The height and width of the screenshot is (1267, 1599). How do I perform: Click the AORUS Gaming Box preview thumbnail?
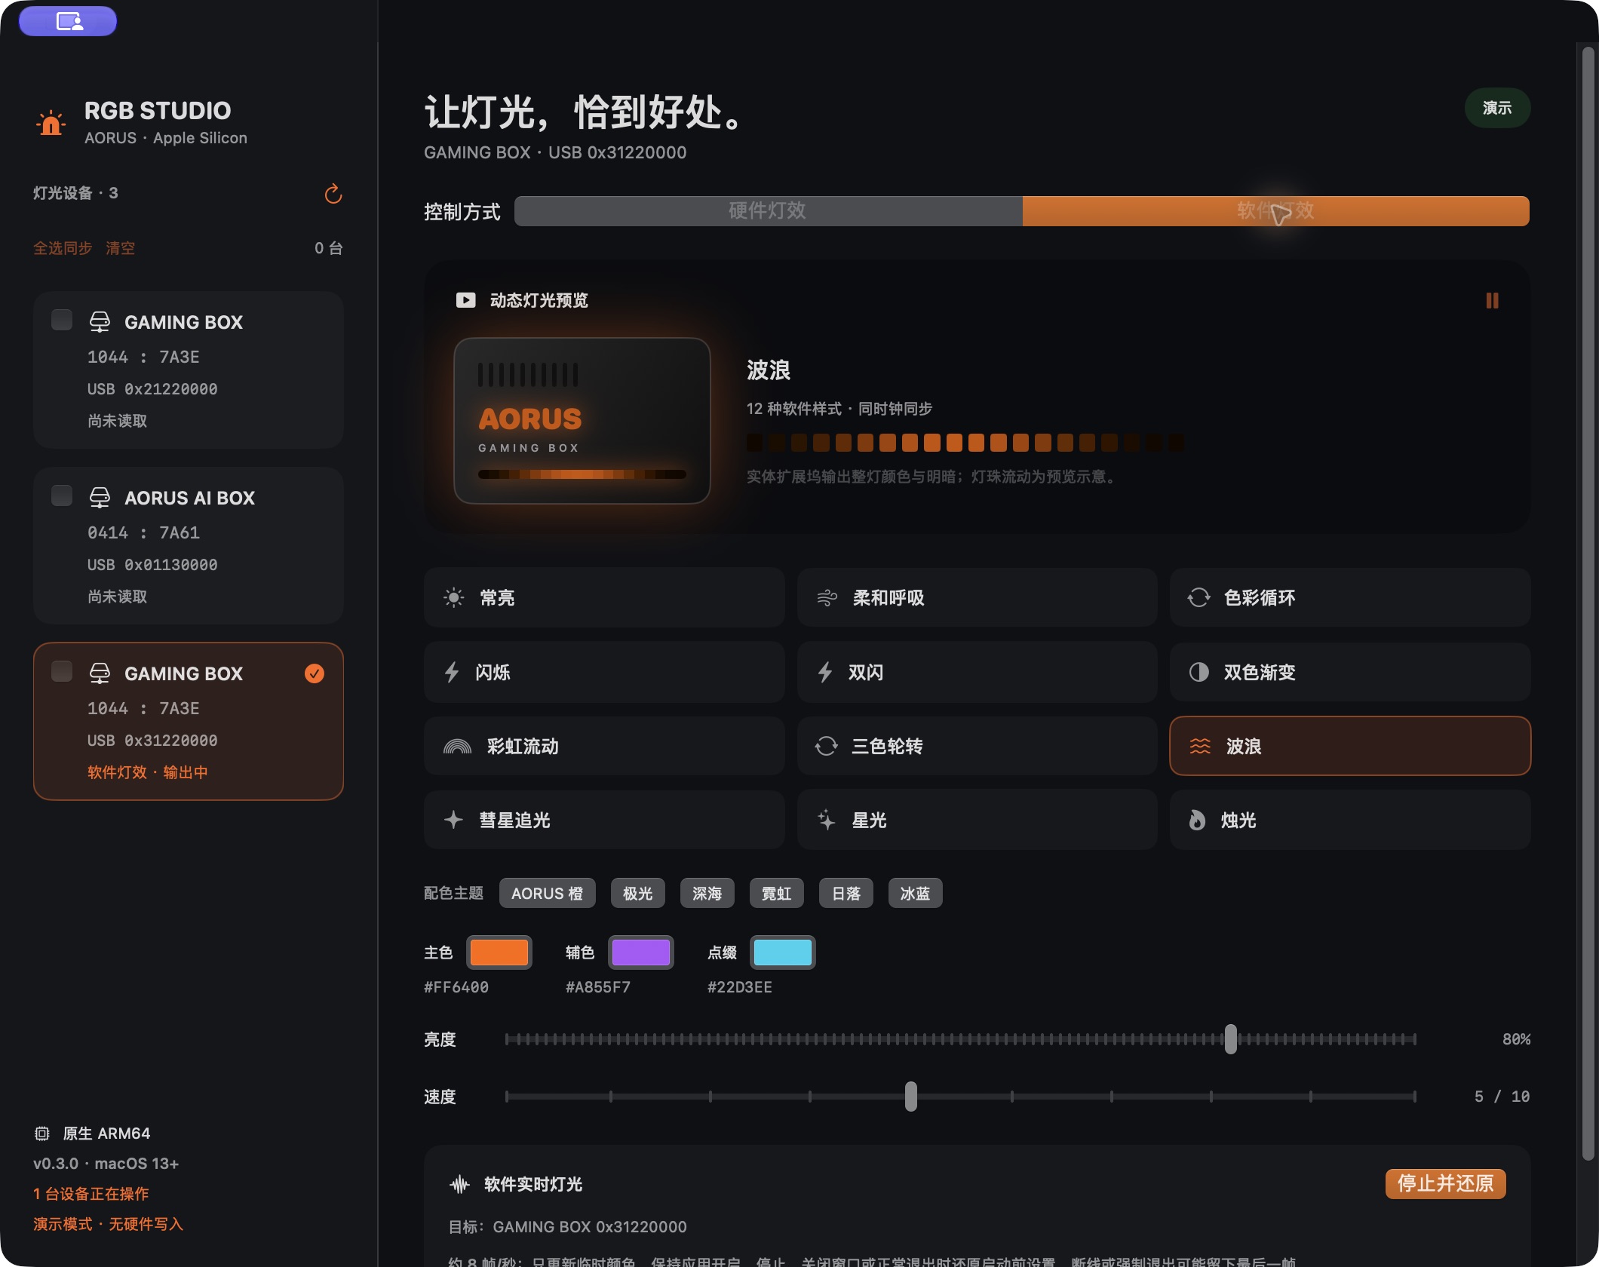[x=582, y=421]
